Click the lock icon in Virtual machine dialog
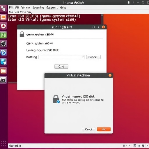 click(56, 99)
